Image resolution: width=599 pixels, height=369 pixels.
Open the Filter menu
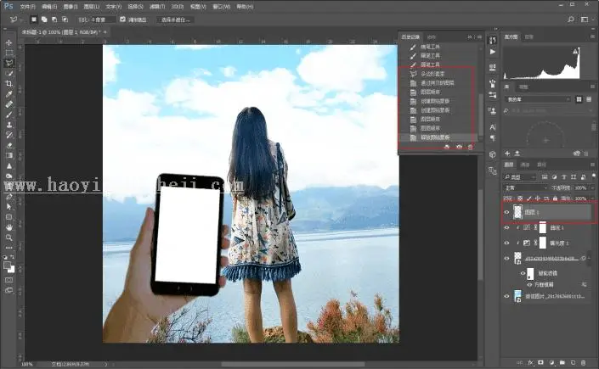[x=157, y=7]
